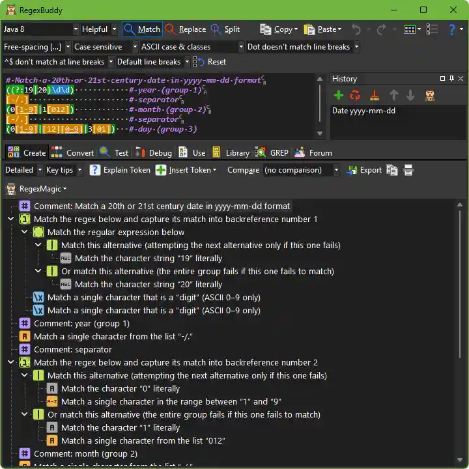Clear History with the broom icon
Screen dimensions: 469x469
pos(374,95)
